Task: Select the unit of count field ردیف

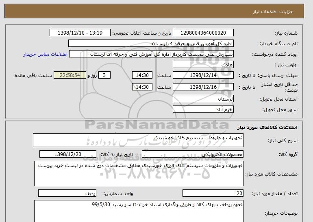Action: click(67, 193)
